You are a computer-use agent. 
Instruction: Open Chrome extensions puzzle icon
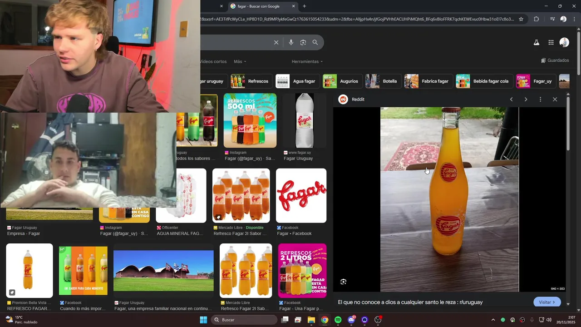(x=536, y=19)
